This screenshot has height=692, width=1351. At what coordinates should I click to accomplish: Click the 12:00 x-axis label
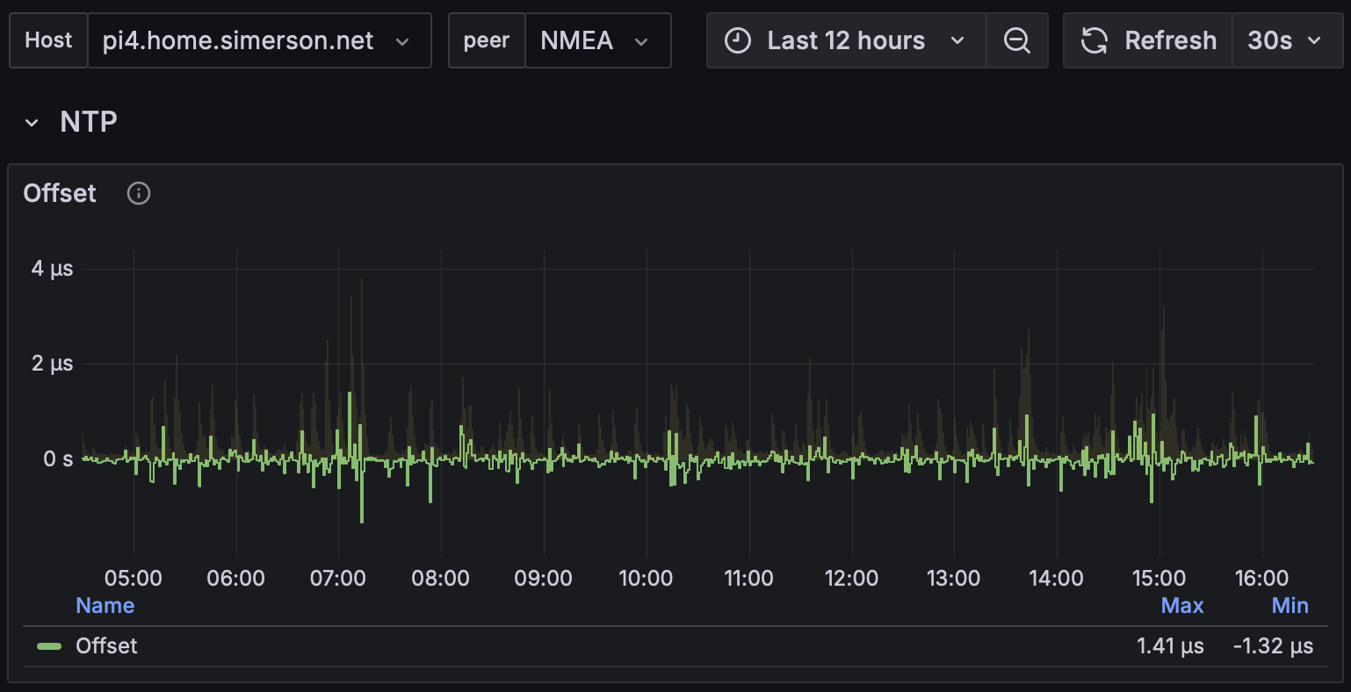pyautogui.click(x=851, y=579)
